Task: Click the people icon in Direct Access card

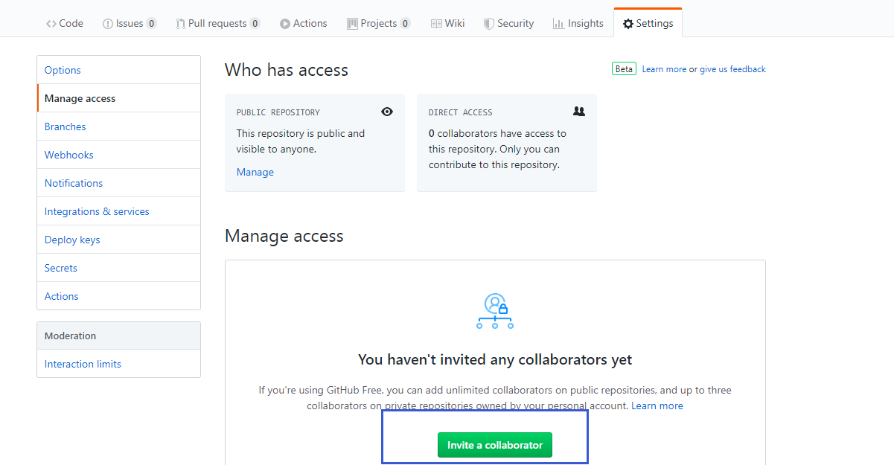Action: coord(579,111)
